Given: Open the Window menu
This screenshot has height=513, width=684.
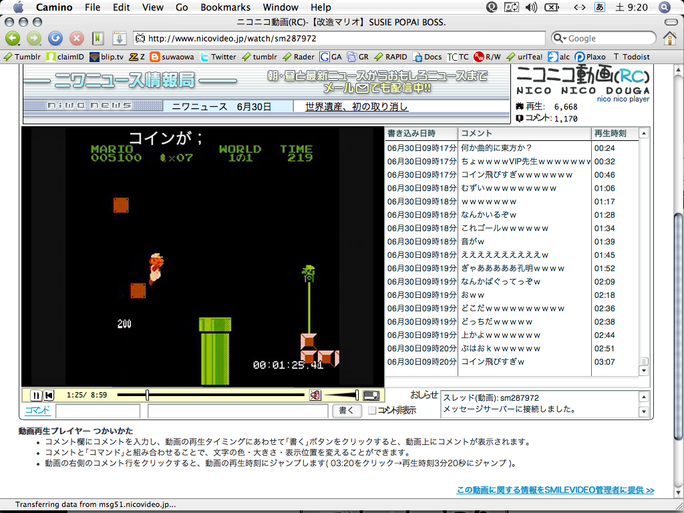Looking at the screenshot, I should pos(281,7).
